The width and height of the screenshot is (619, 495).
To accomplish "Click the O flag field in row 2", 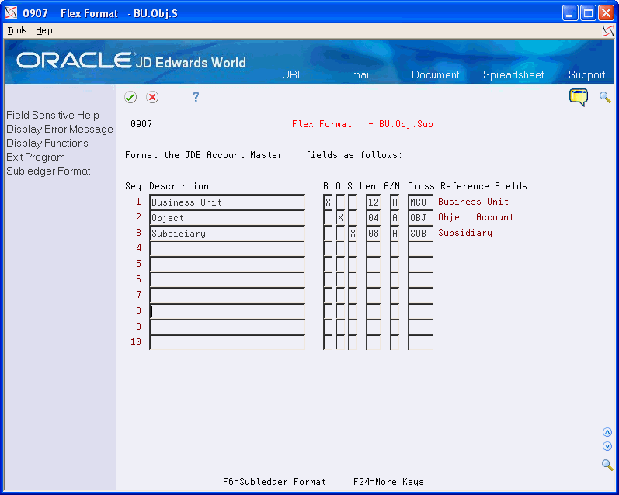I will click(340, 218).
